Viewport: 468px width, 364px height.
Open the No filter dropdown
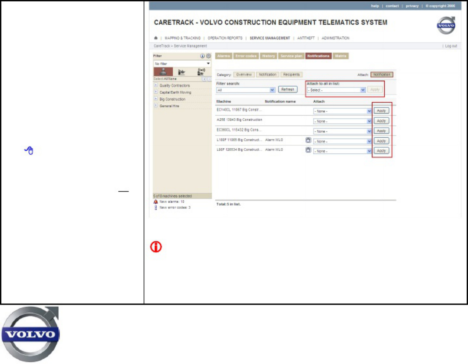[182, 64]
